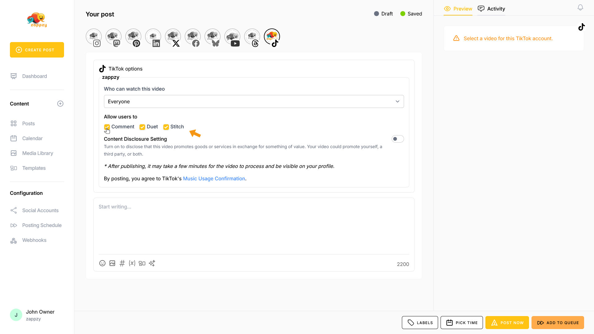The image size is (594, 334).
Task: Open Media Library from the sidebar
Action: coord(37,153)
